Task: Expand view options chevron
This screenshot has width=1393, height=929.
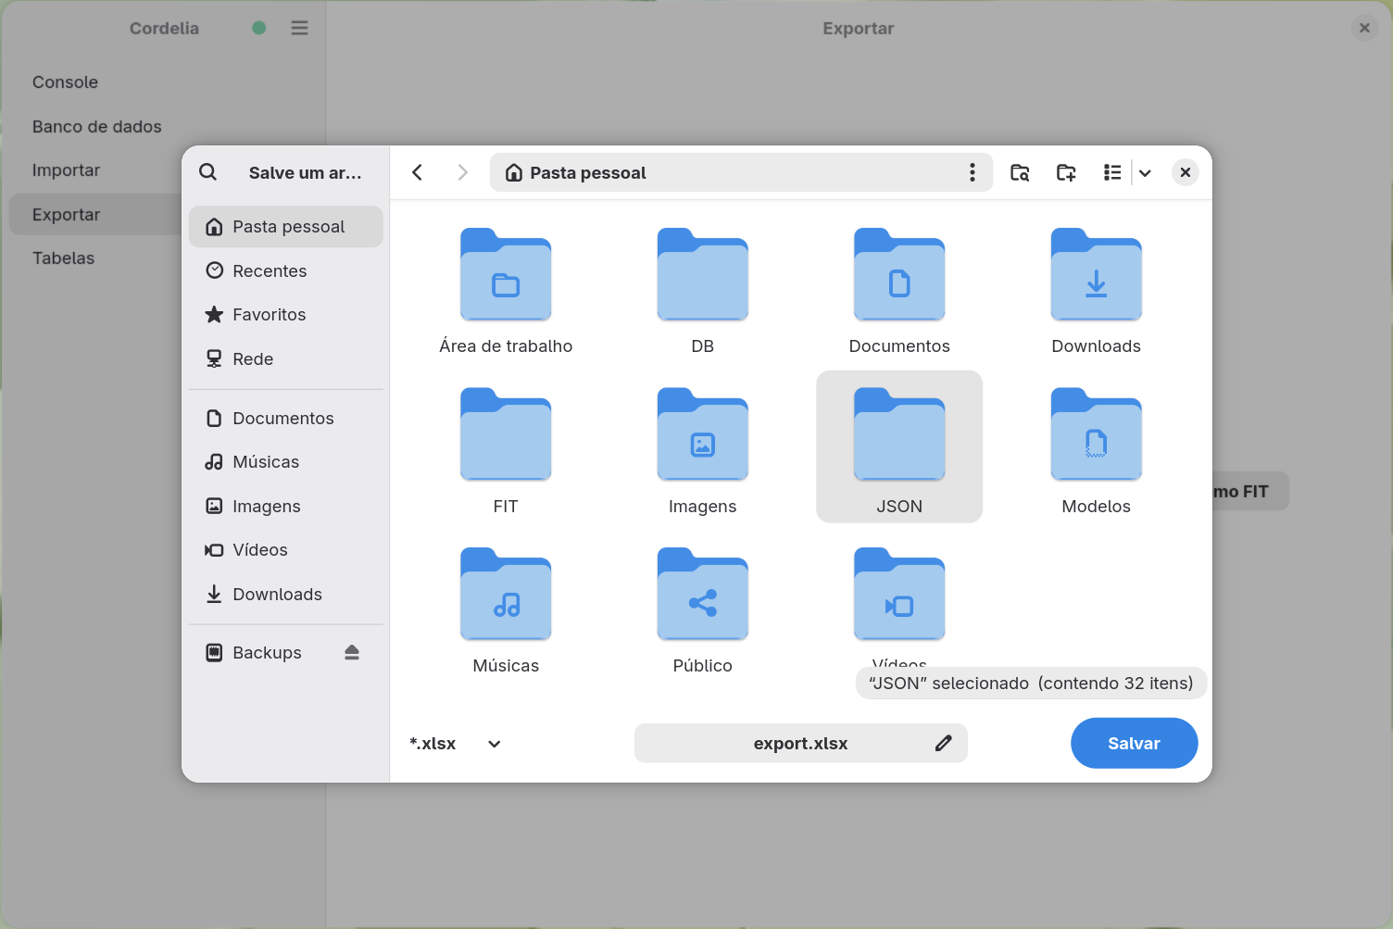Action: click(1145, 172)
